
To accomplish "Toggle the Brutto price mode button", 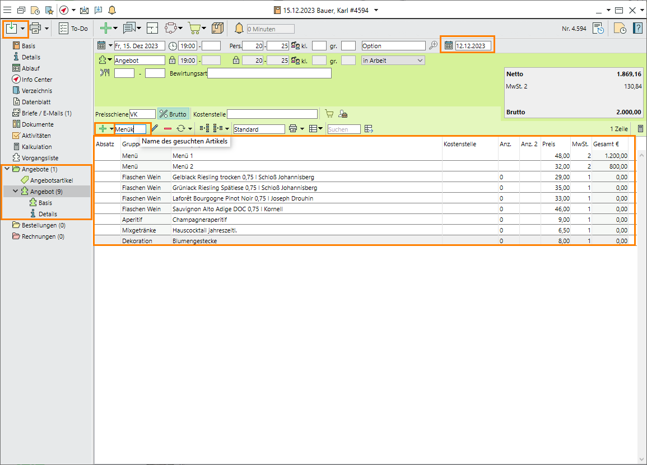I will [173, 114].
